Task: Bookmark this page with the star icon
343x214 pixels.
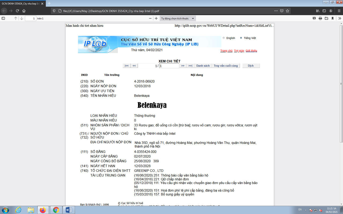Action: coord(288,11)
